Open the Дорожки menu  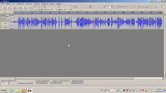tap(29, 4)
